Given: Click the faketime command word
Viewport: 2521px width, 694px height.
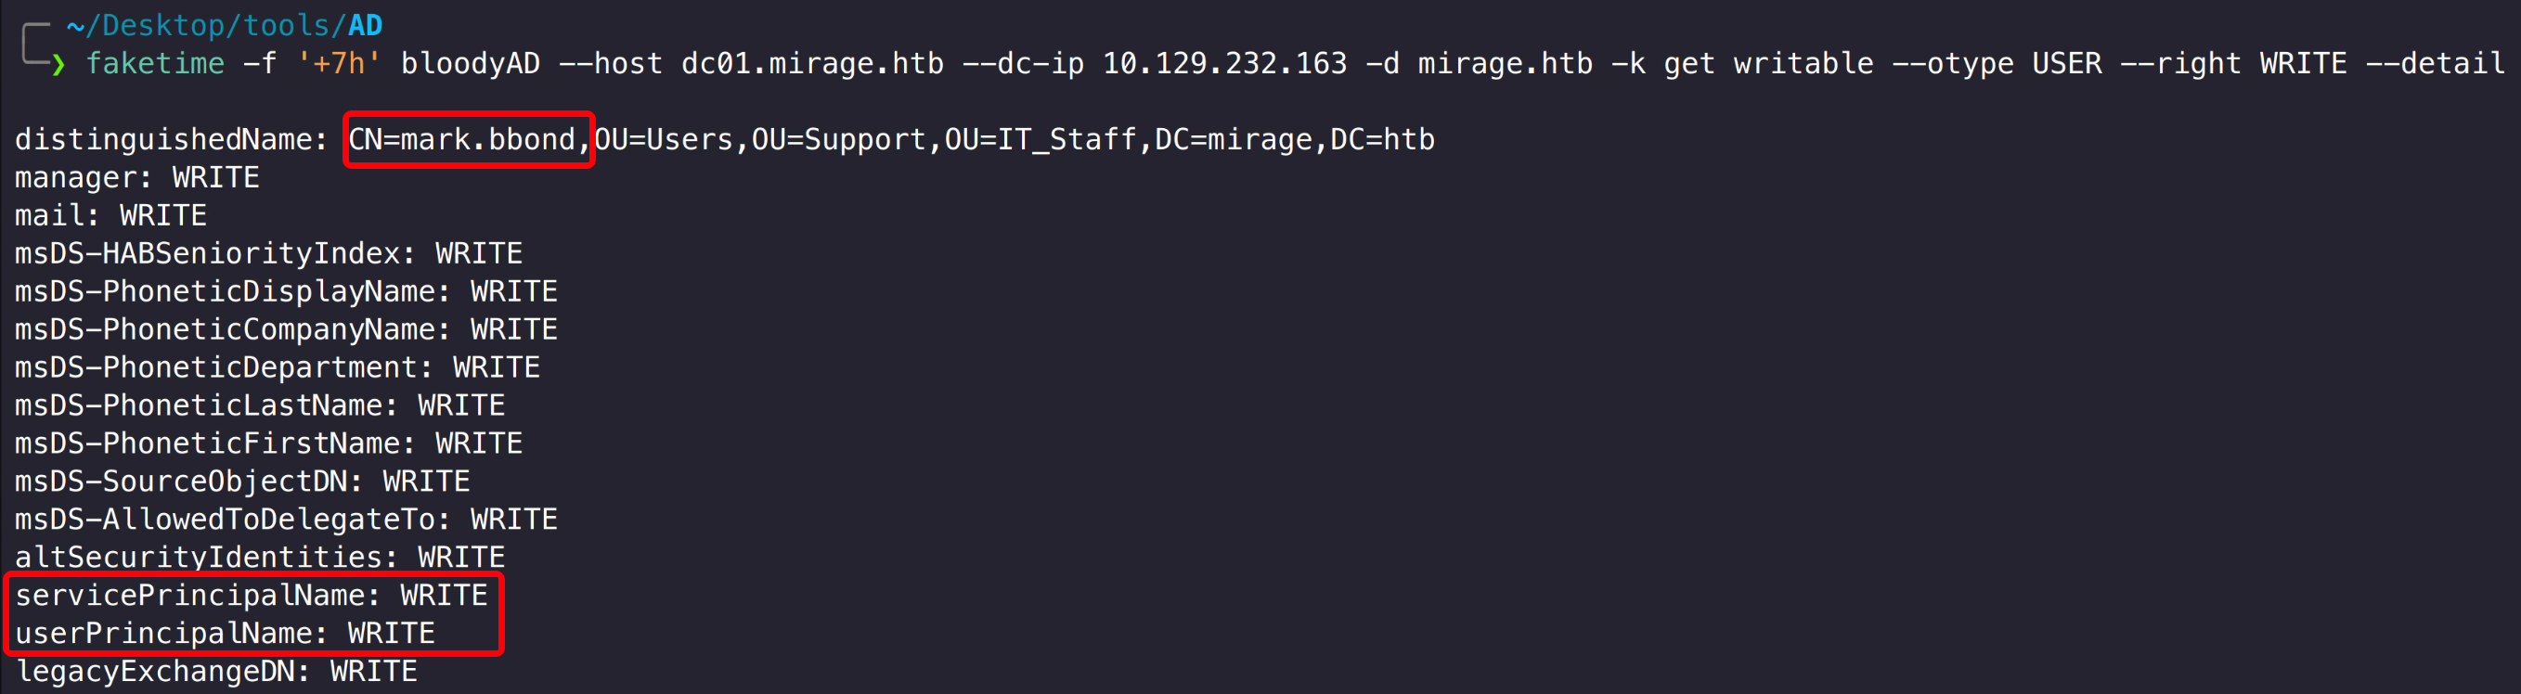Looking at the screenshot, I should coord(155,64).
